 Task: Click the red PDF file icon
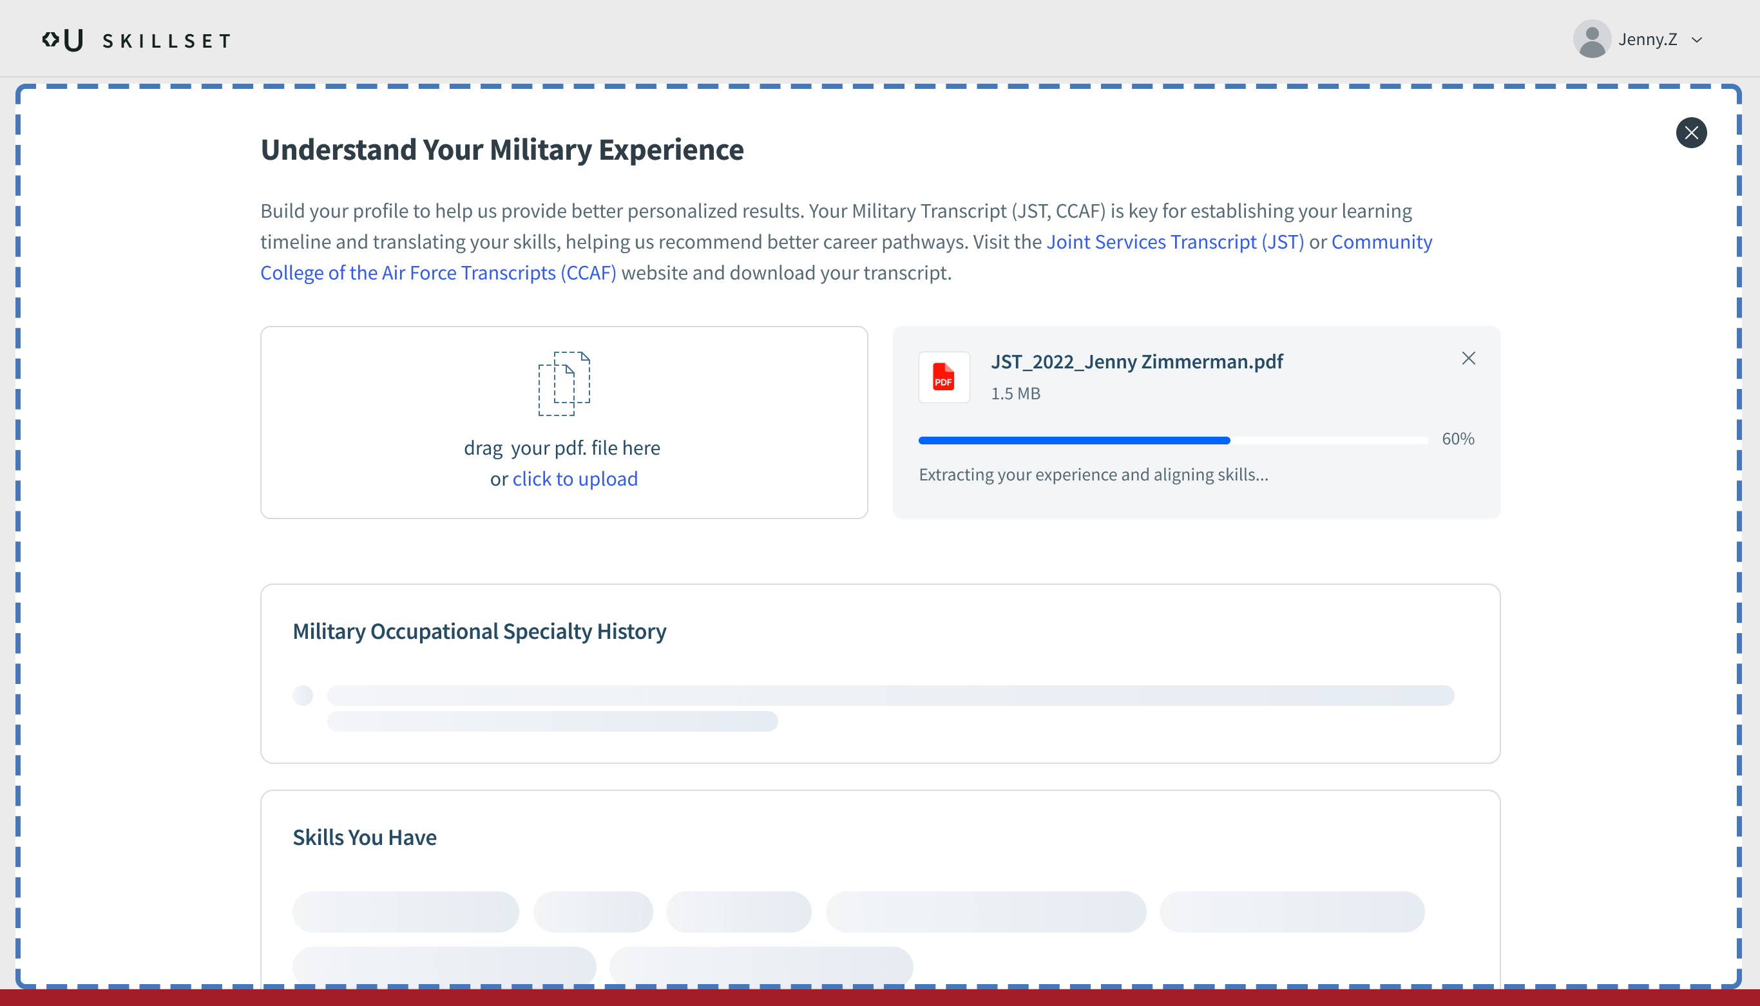(x=943, y=377)
